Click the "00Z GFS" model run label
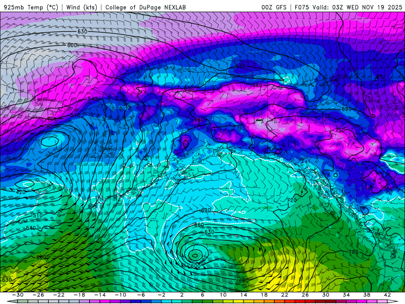 [274, 7]
